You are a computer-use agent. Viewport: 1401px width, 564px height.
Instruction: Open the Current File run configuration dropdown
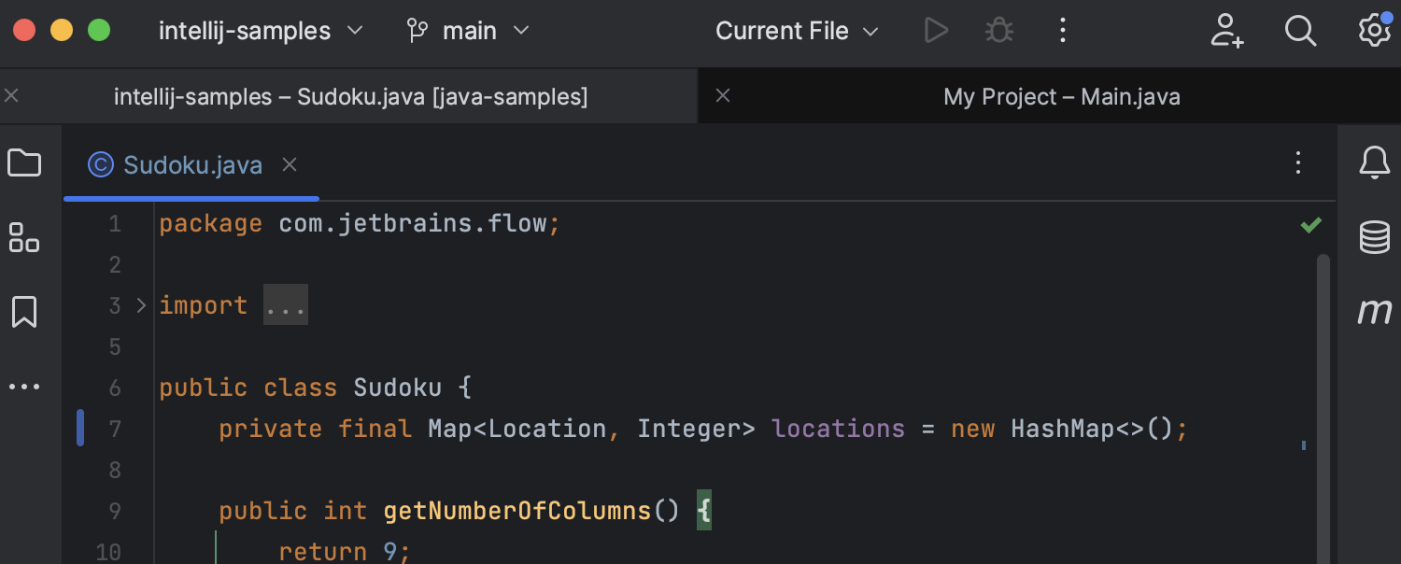(x=797, y=31)
